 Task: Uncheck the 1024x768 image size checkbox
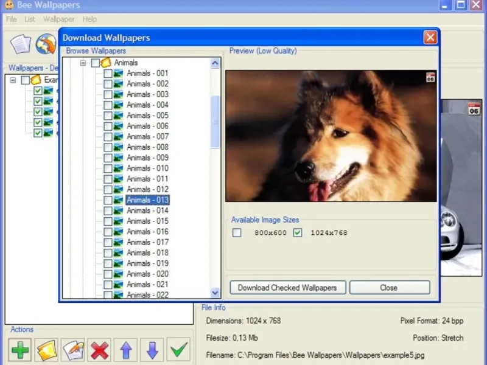click(298, 233)
